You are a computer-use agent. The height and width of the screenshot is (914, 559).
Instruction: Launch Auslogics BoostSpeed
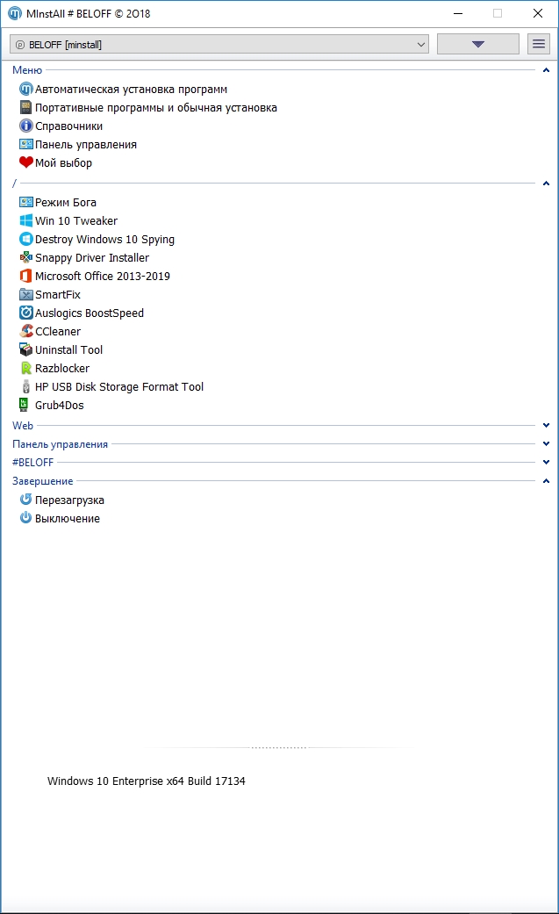coord(90,313)
